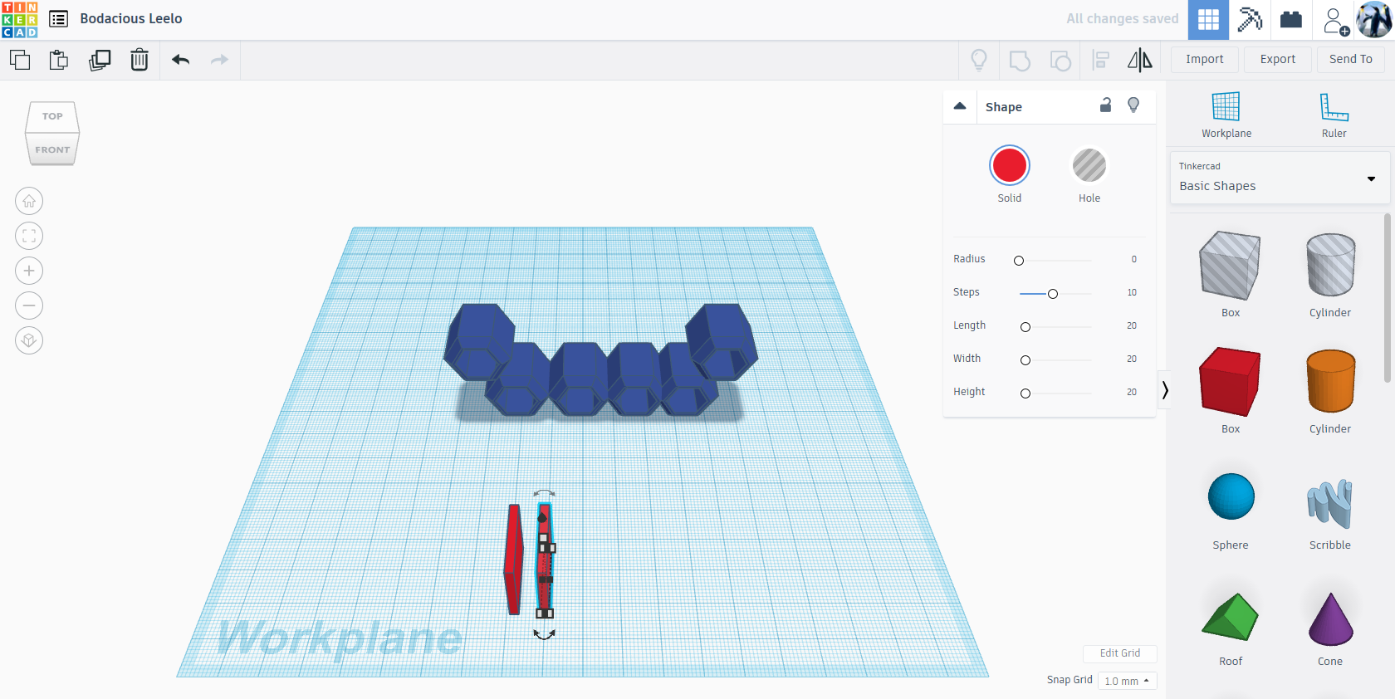1395x699 pixels.
Task: Copy the selected shape
Action: pyautogui.click(x=20, y=60)
